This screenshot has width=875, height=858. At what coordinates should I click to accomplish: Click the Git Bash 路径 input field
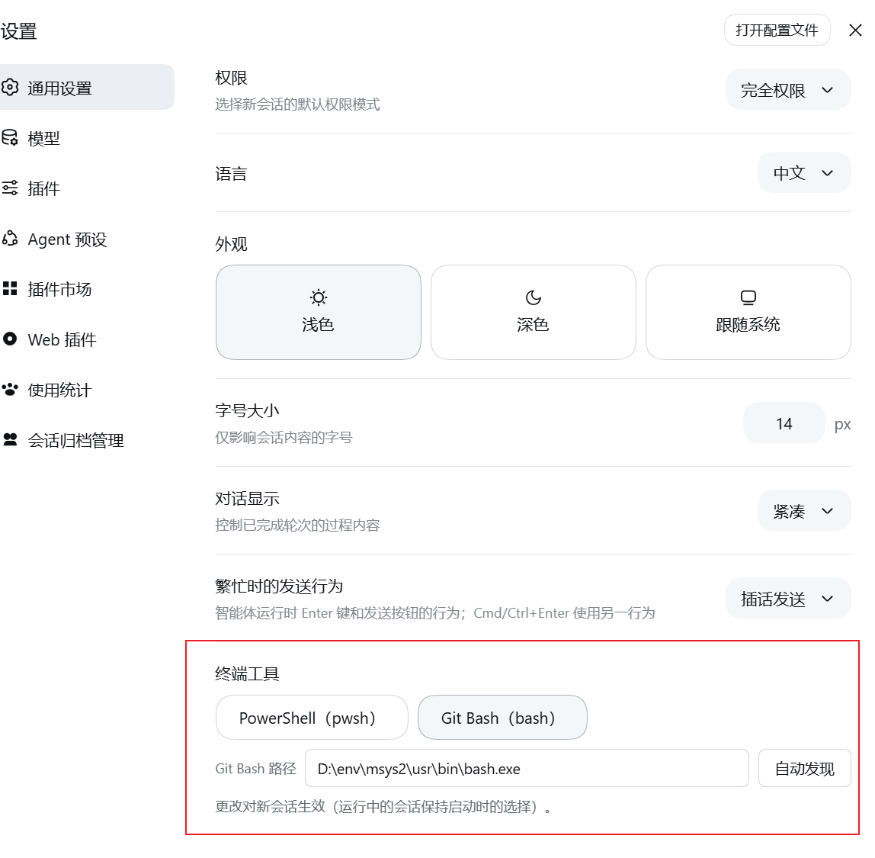[x=527, y=768]
